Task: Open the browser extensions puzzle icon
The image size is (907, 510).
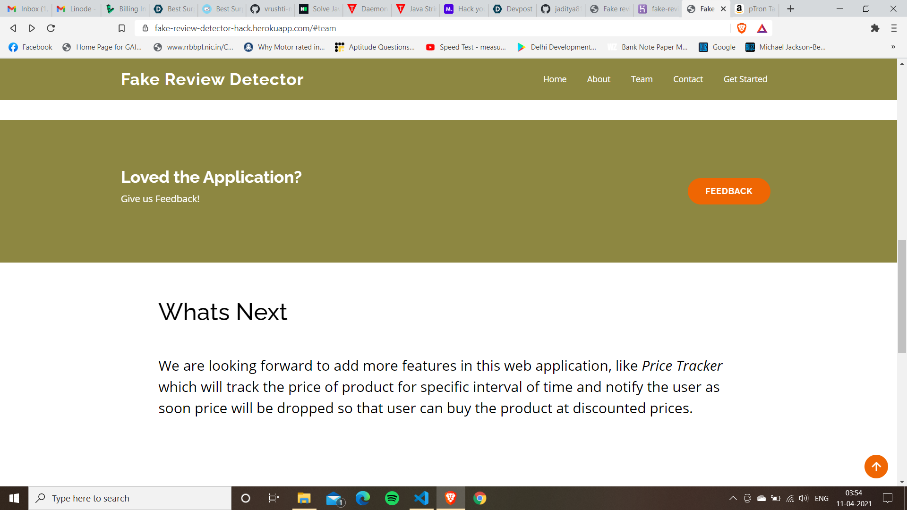Action: point(875,28)
